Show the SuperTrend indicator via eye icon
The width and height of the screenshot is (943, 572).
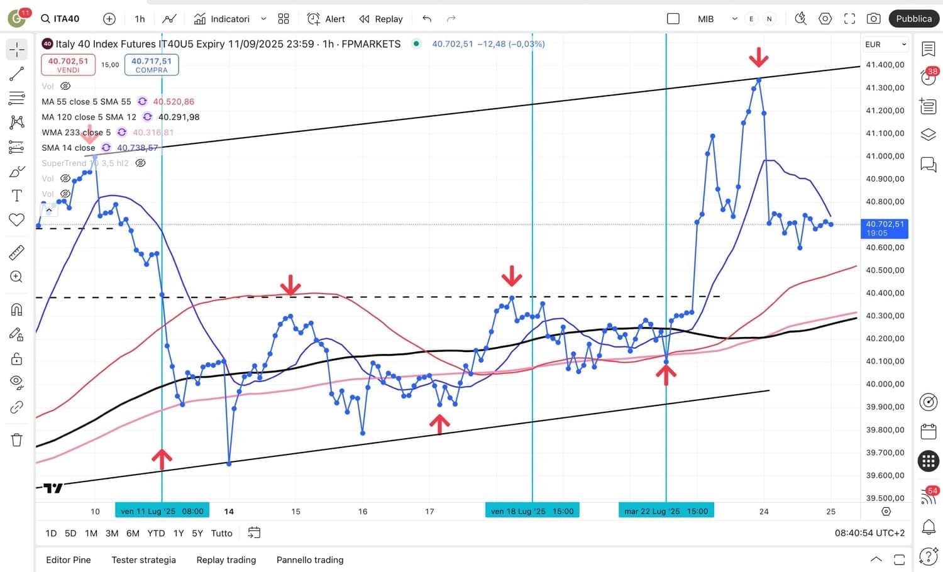(x=141, y=163)
